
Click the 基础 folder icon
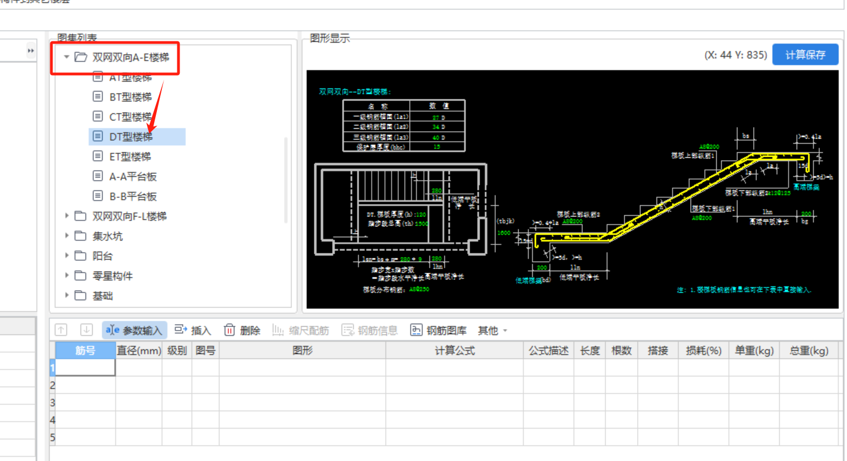click(81, 295)
